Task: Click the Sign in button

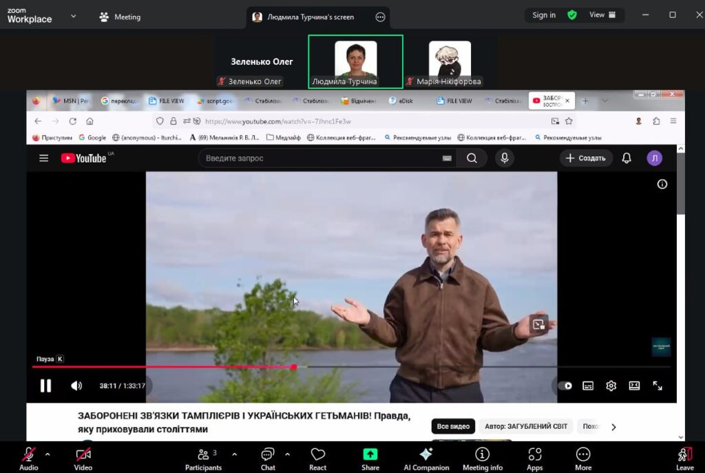Action: [544, 15]
